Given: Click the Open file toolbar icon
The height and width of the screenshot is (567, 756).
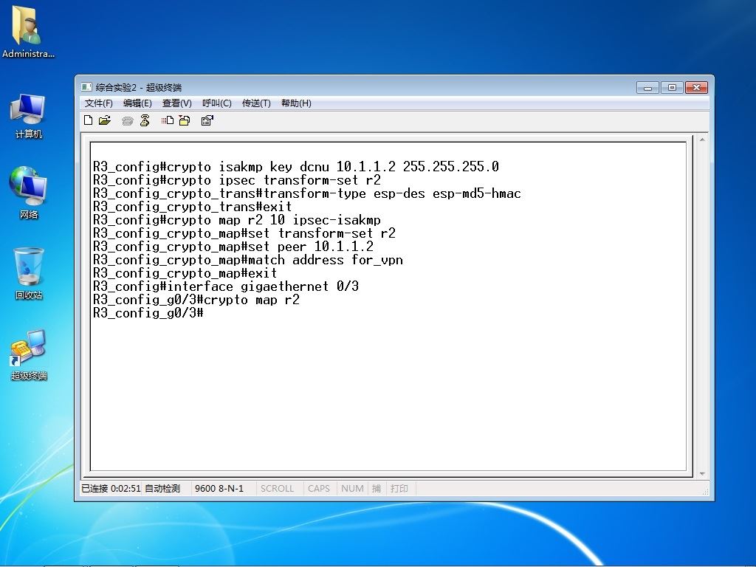Looking at the screenshot, I should (105, 120).
